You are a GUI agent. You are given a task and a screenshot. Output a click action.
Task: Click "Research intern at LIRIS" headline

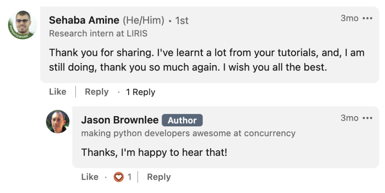click(98, 34)
